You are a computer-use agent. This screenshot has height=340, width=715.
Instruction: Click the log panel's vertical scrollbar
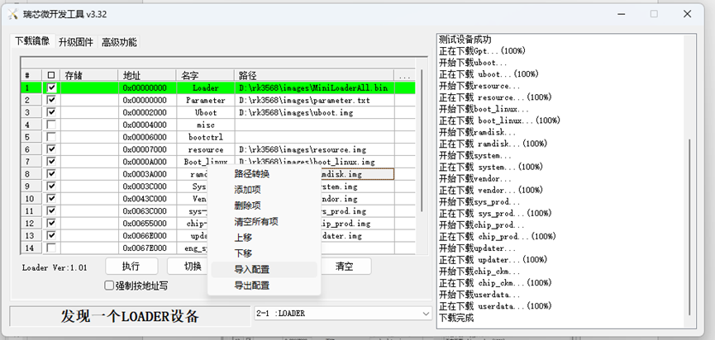click(690, 228)
